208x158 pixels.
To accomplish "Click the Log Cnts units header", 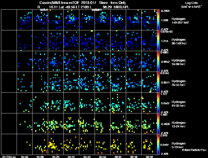I will [191, 5].
